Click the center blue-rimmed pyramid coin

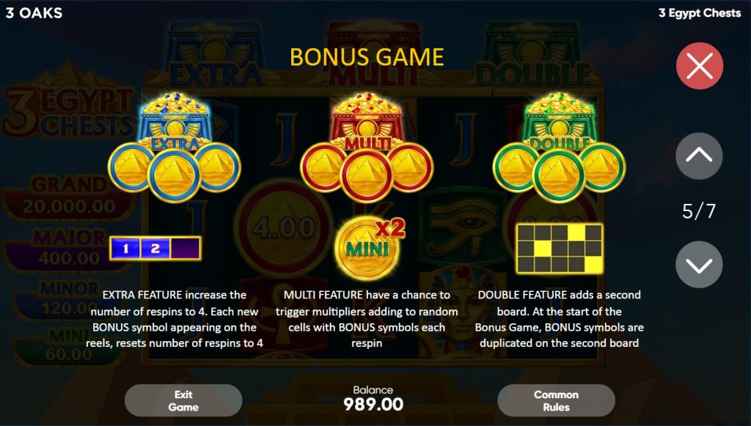[175, 175]
